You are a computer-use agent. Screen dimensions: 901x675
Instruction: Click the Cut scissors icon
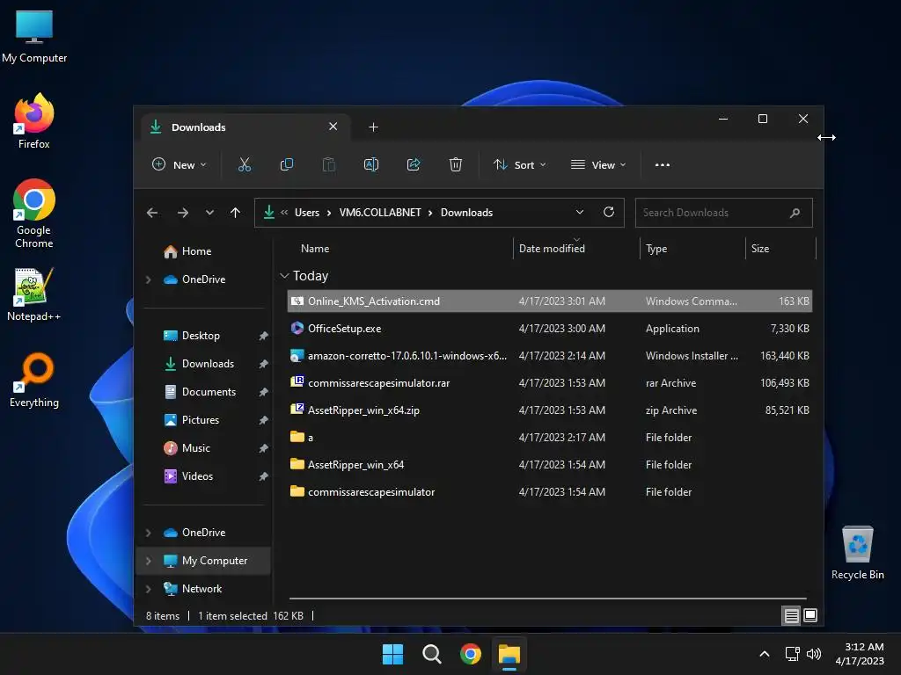[245, 164]
